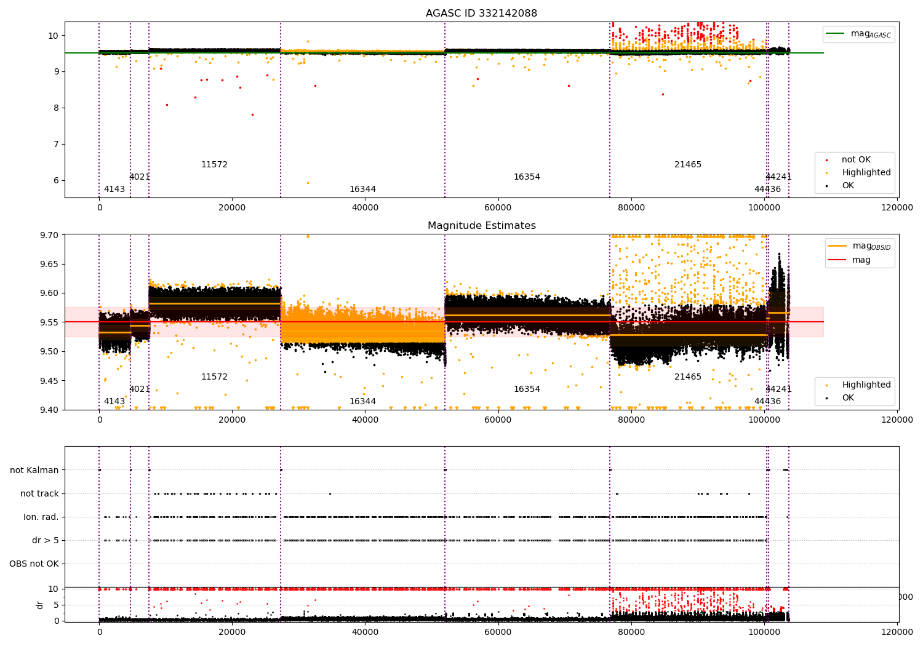Image resolution: width=923 pixels, height=646 pixels.
Task: Click y-tick 9.40 in Magnitude Estimates plot
Action: click(49, 410)
